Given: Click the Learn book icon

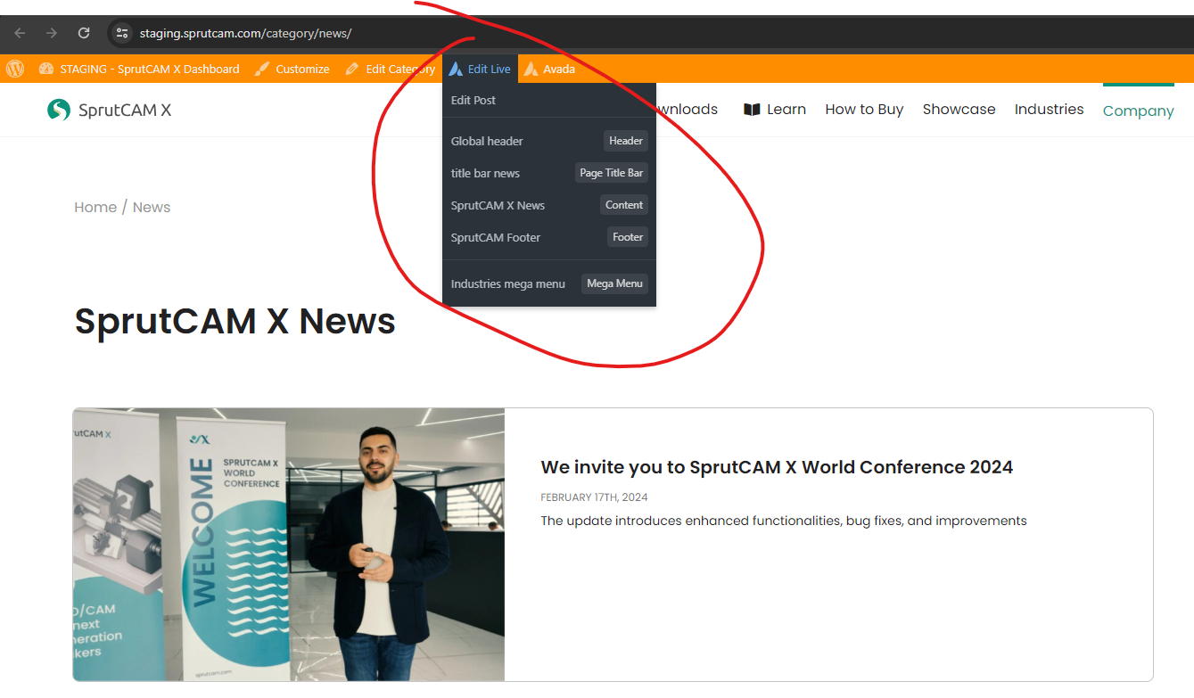Looking at the screenshot, I should tap(752, 110).
